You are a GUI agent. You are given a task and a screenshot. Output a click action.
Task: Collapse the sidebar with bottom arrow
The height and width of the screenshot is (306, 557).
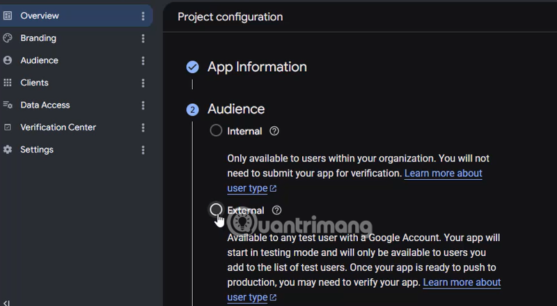point(6,303)
